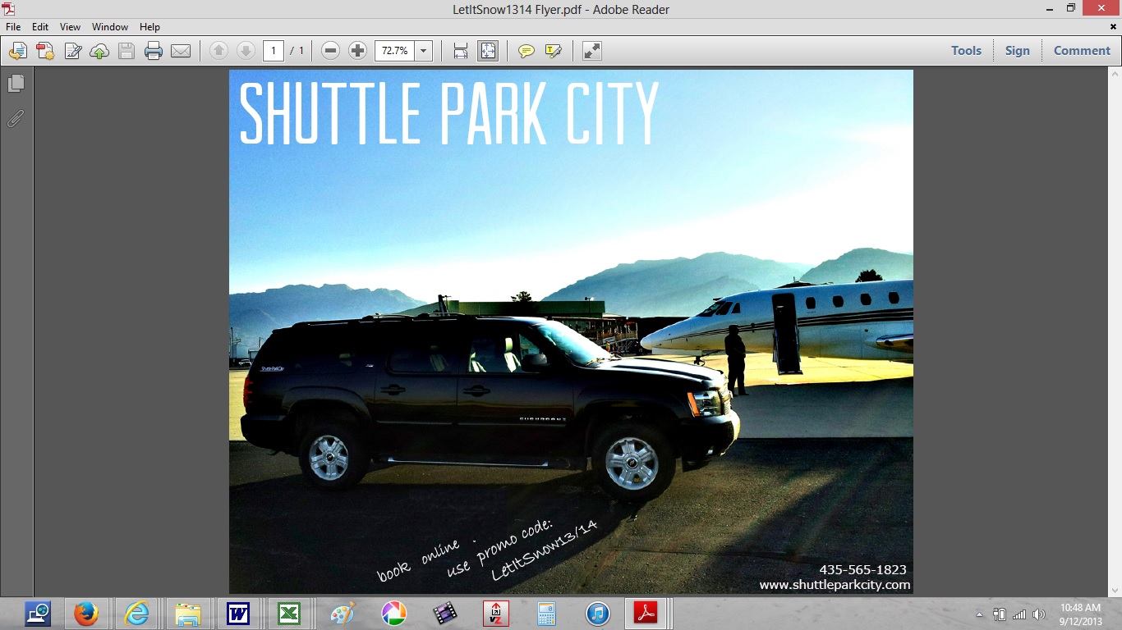Print the flyer using the printer icon
Viewport: 1122px width, 630px height.
[x=154, y=51]
